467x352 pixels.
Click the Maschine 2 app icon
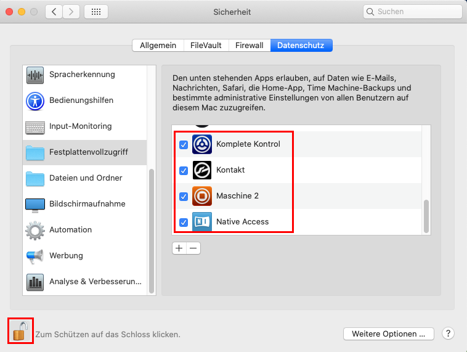pos(202,196)
